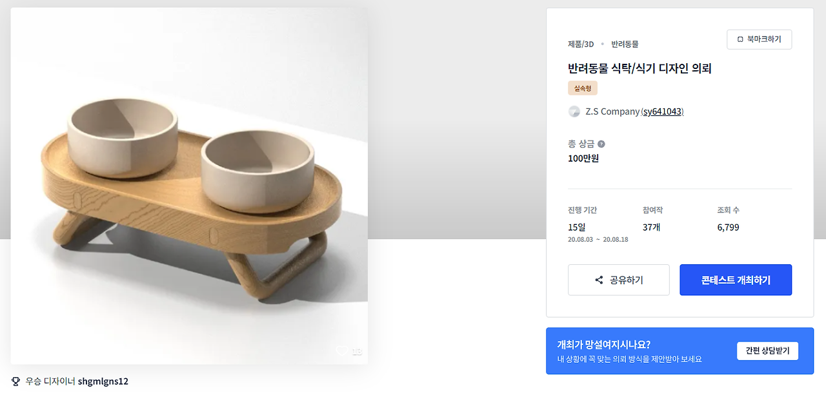Open the pet feeder product image
826x397 pixels.
(x=189, y=186)
